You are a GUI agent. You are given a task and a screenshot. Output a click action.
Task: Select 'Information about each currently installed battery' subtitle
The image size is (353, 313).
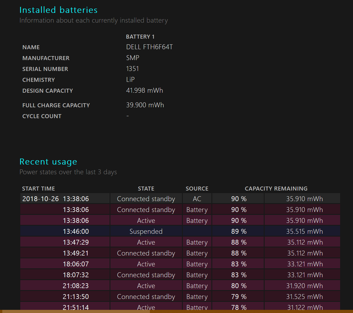point(94,20)
